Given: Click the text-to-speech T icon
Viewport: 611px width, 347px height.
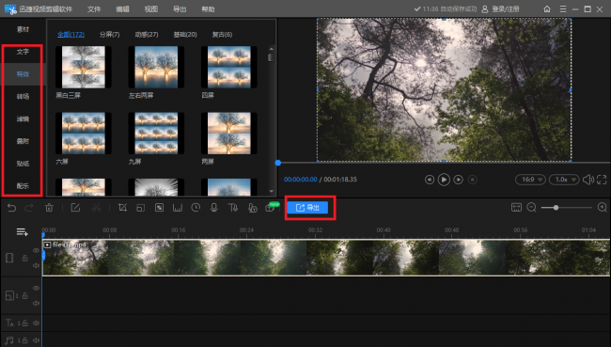Looking at the screenshot, I should click(x=232, y=208).
